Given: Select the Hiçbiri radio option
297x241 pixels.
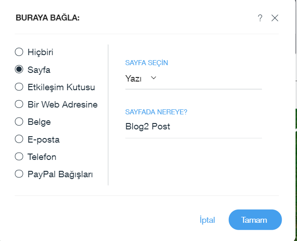Looking at the screenshot, I should click(x=19, y=52).
